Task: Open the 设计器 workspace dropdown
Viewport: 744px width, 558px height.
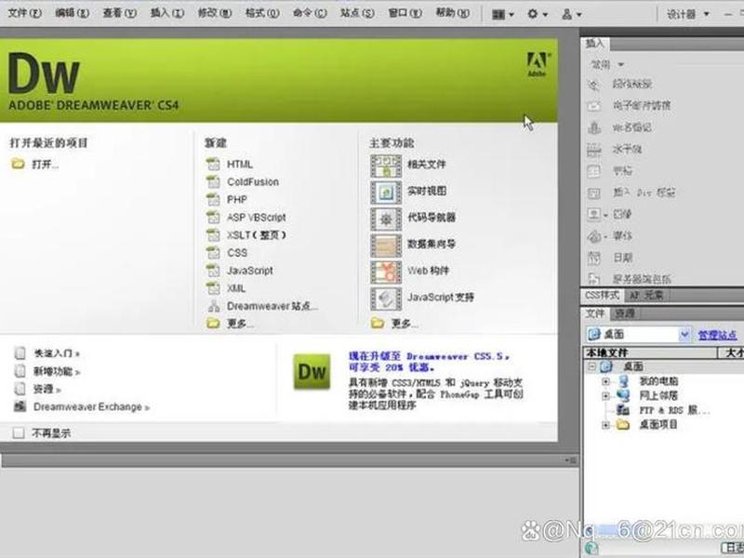Action: click(687, 14)
